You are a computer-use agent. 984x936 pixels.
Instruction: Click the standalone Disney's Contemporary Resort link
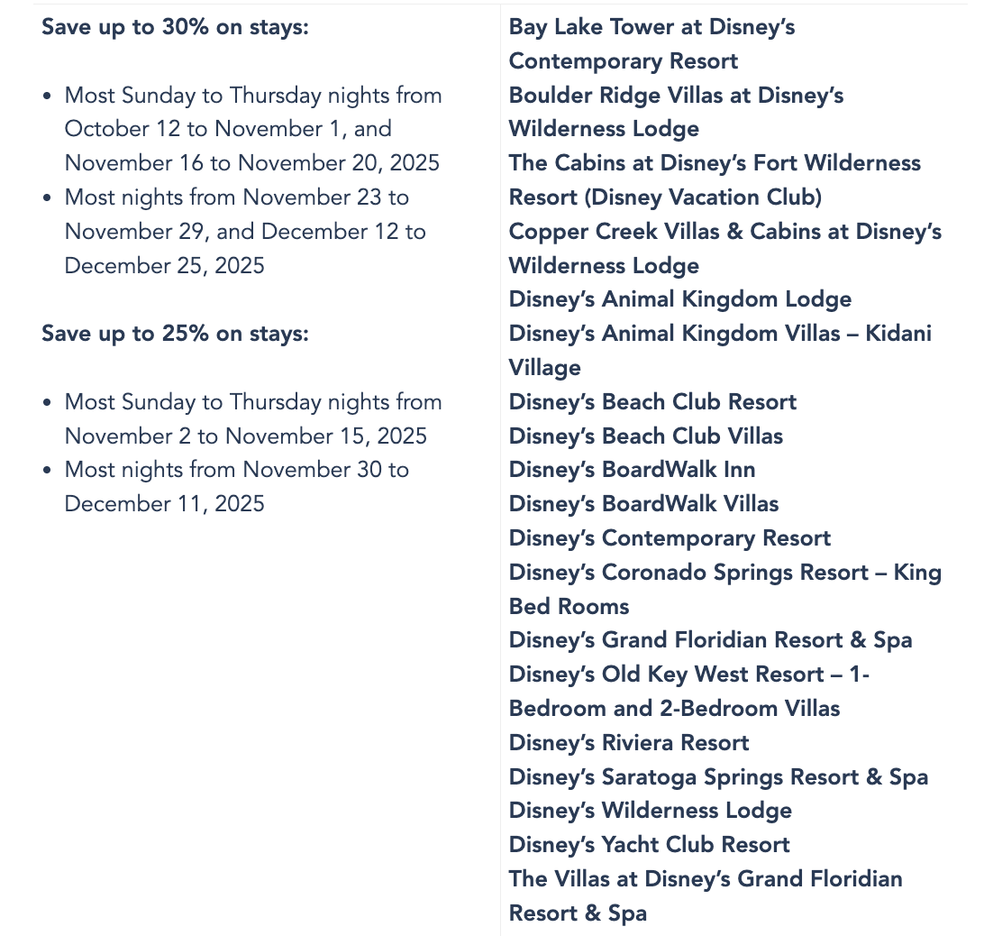[670, 538]
